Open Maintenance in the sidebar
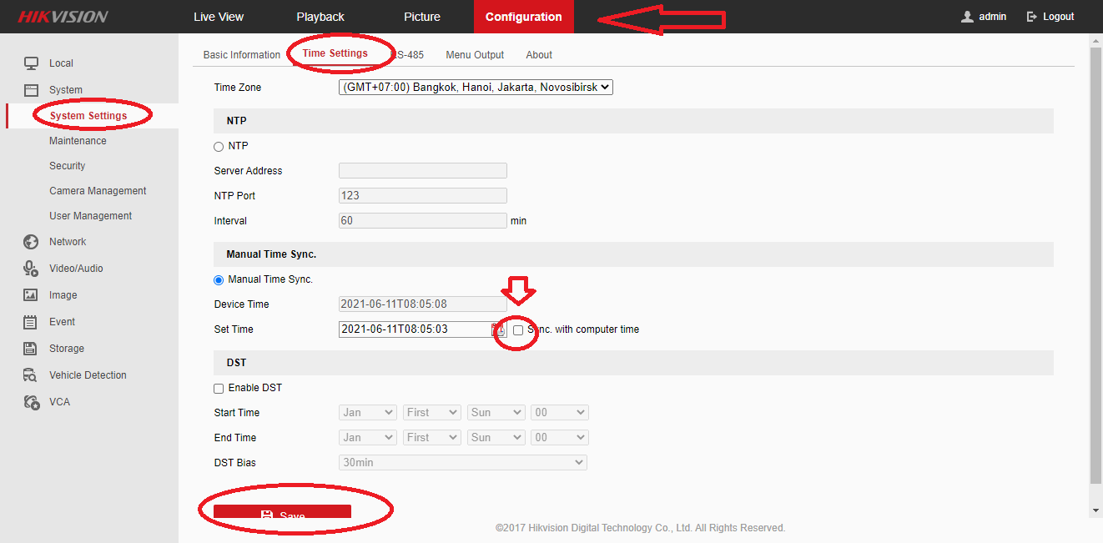The height and width of the screenshot is (543, 1103). [x=78, y=141]
